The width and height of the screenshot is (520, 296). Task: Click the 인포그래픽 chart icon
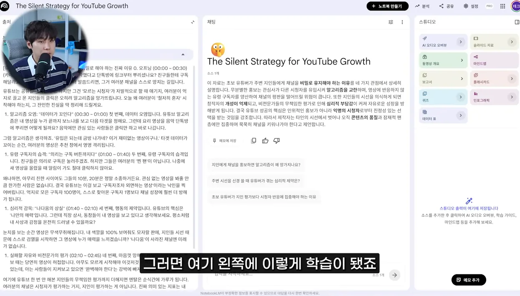point(476,94)
